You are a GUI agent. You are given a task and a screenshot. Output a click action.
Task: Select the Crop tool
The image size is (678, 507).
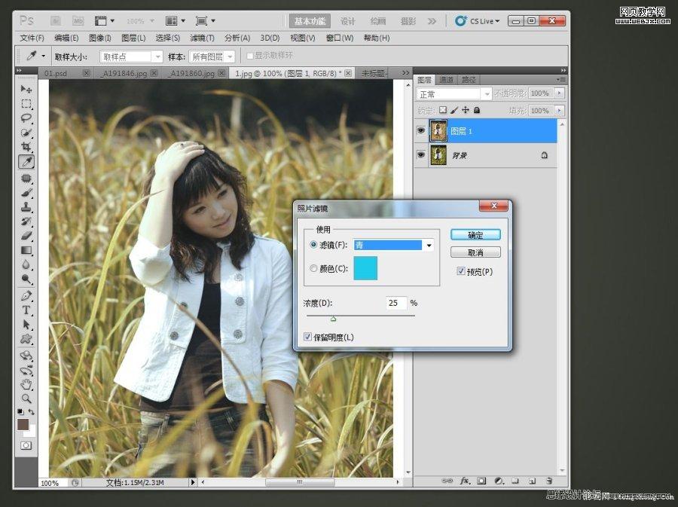pyautogui.click(x=26, y=146)
